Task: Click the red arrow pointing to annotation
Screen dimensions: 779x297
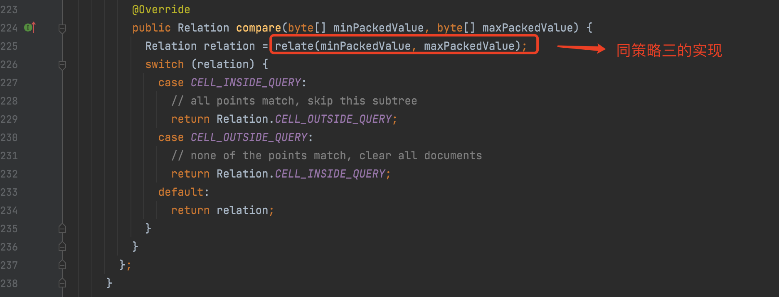Action: (x=581, y=49)
